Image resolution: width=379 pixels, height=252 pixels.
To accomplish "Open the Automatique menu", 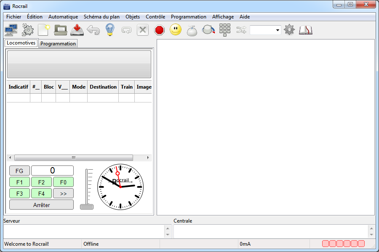I will (63, 17).
